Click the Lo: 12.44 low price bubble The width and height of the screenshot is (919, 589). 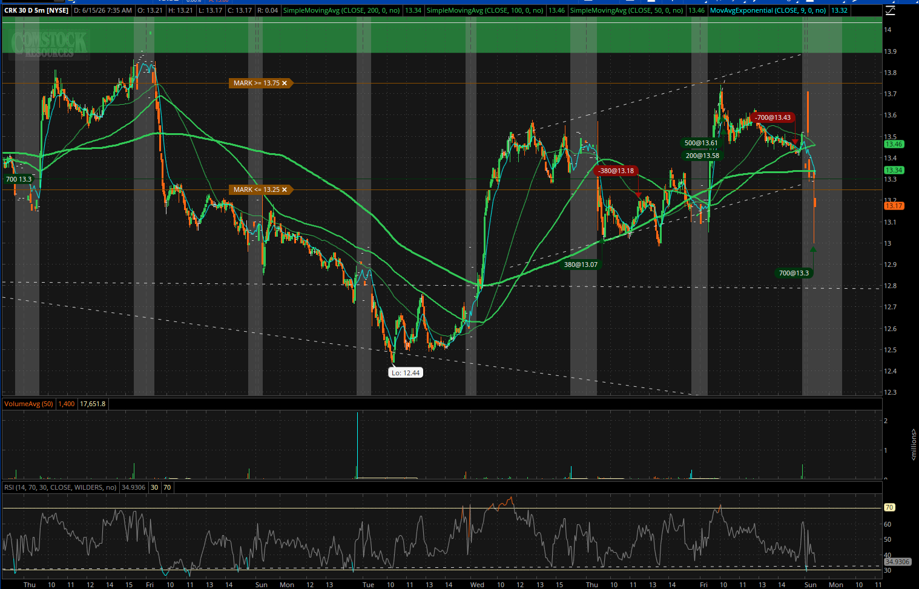click(406, 373)
